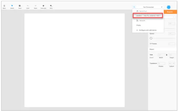
Task: Click the Width size field
Action: pyautogui.click(x=161, y=55)
